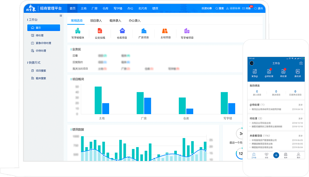
Task: Tap the 通讯录 contacts icon on mobile
Action: (297, 71)
